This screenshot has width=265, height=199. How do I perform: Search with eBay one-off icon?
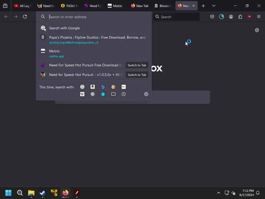coord(123,87)
